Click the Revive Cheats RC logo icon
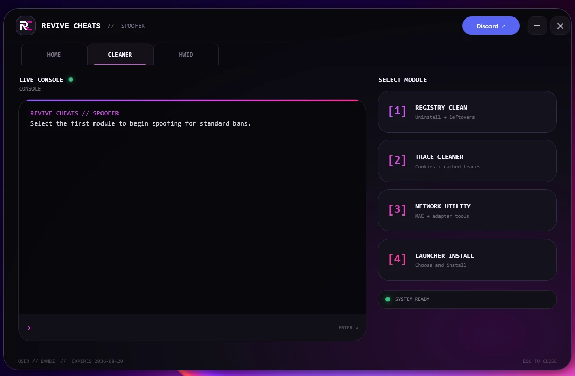Viewport: 575px width, 376px height. tap(26, 26)
